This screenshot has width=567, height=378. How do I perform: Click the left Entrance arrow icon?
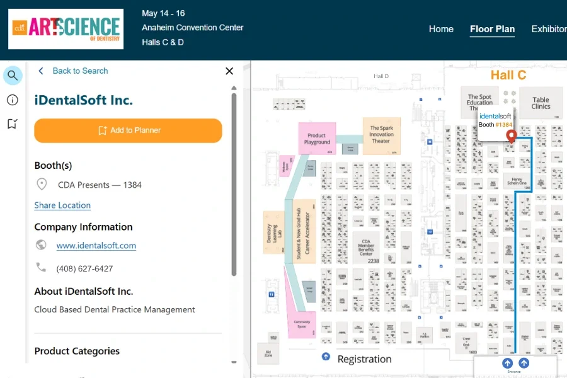[507, 363]
